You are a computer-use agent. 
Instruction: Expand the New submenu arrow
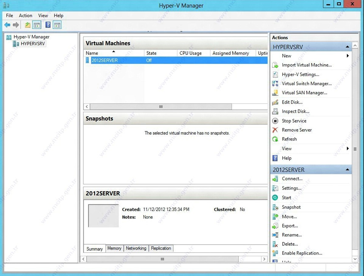click(348, 56)
